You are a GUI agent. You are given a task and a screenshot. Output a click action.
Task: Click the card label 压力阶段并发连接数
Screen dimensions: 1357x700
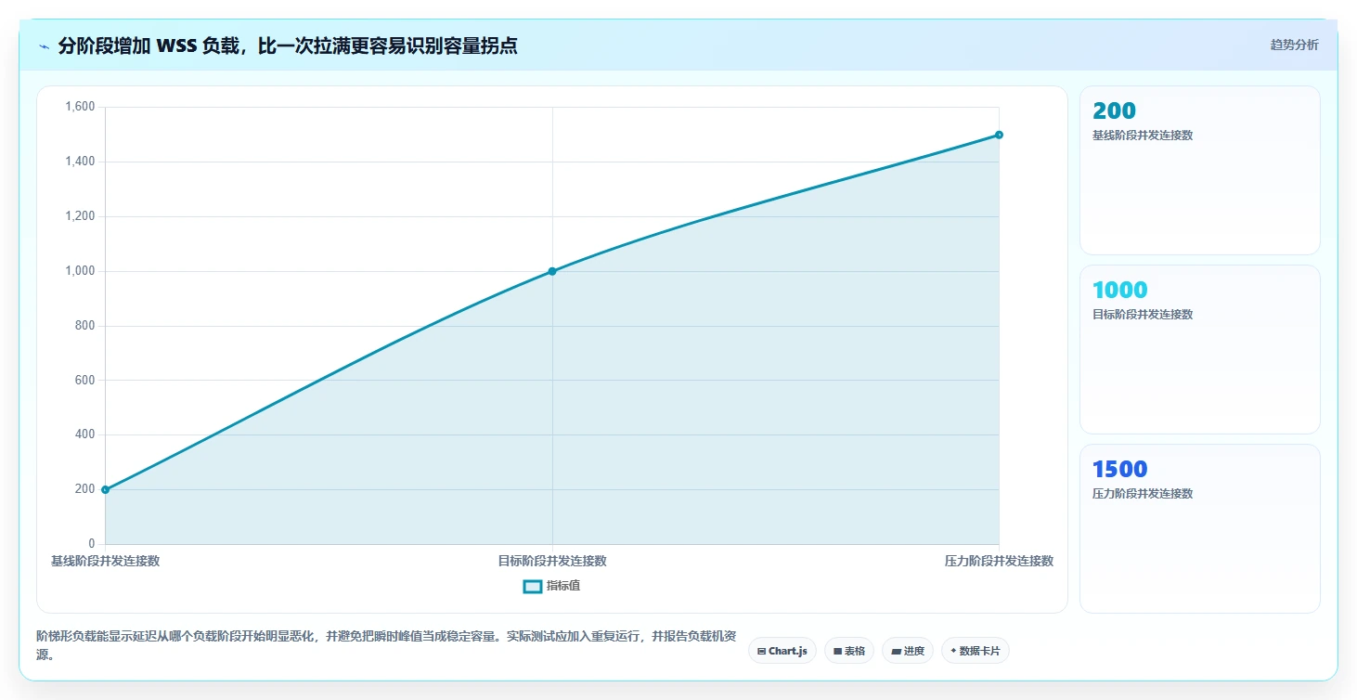pos(1143,493)
